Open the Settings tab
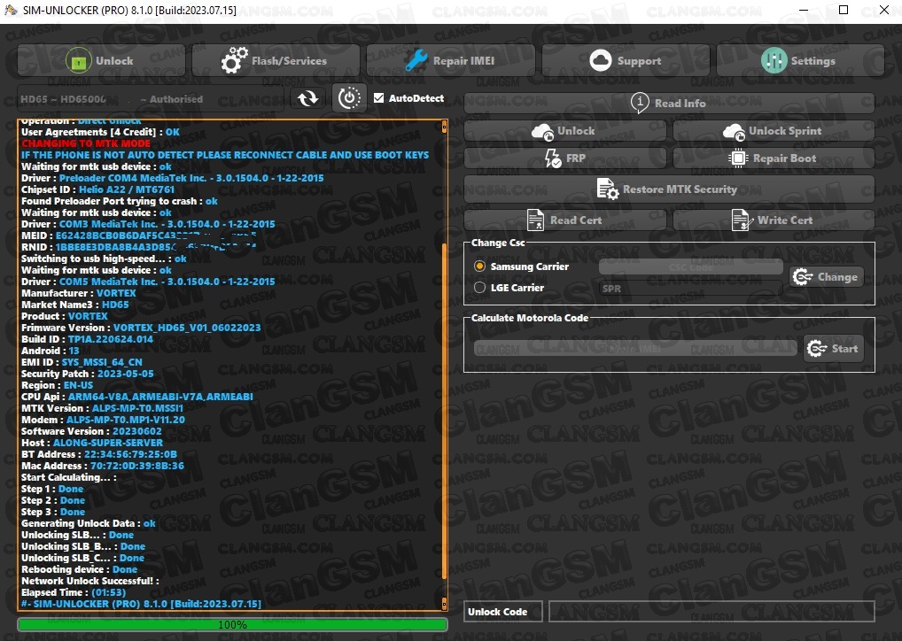This screenshot has width=902, height=641. tap(800, 60)
